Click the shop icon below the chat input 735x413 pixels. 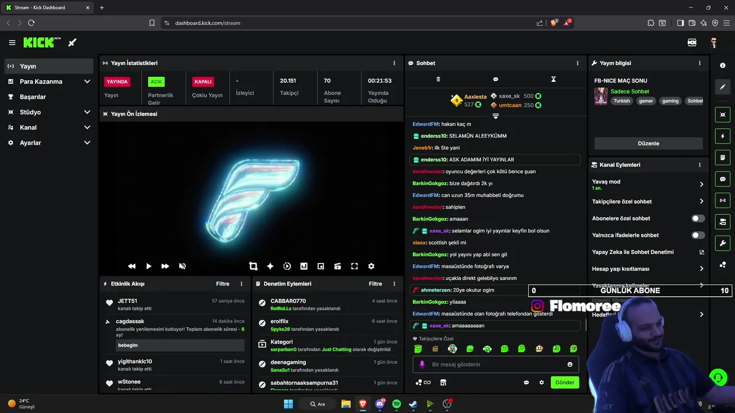click(443, 383)
